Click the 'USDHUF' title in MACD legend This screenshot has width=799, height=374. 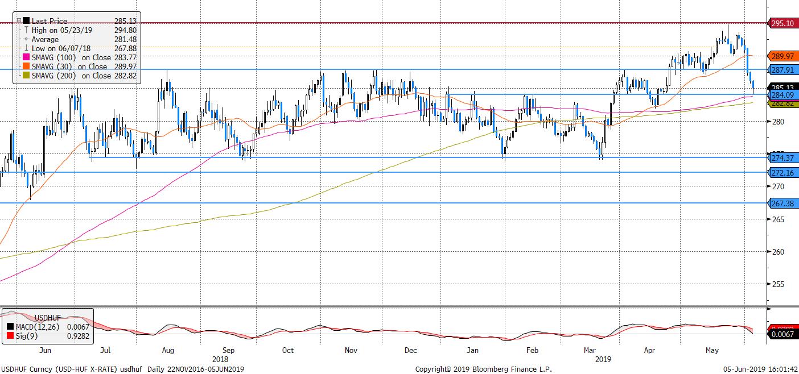[x=48, y=317]
